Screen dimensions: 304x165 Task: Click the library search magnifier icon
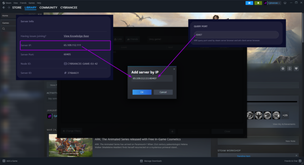tap(4, 29)
